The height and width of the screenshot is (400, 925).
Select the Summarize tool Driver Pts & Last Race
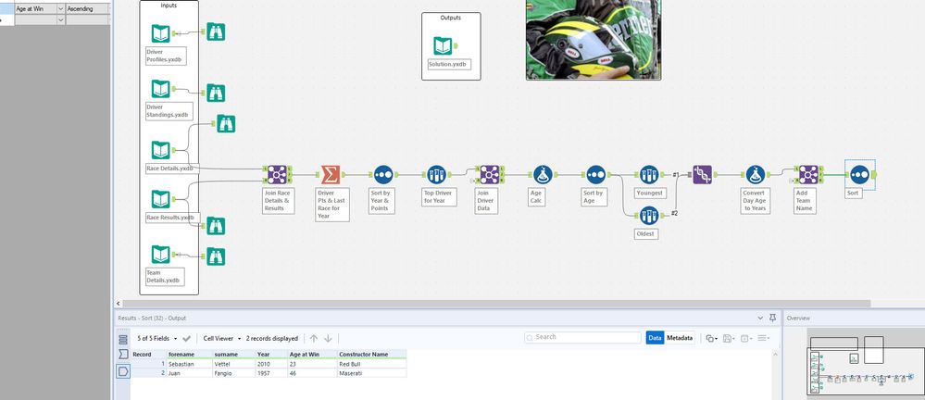point(331,175)
